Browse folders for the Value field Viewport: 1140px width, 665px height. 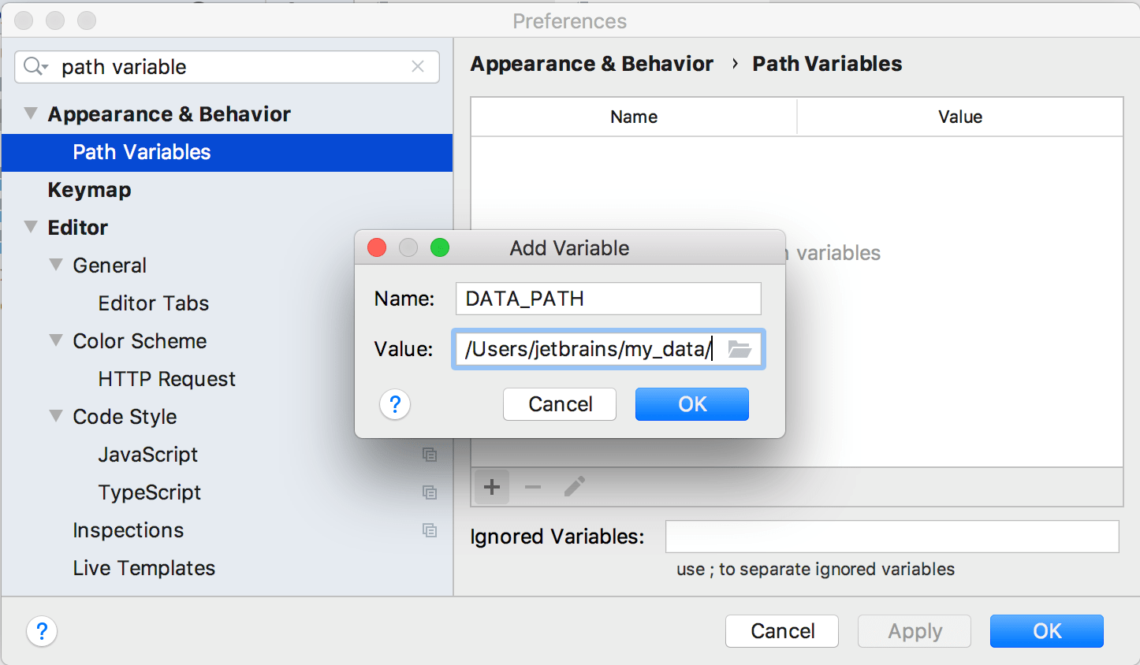740,349
